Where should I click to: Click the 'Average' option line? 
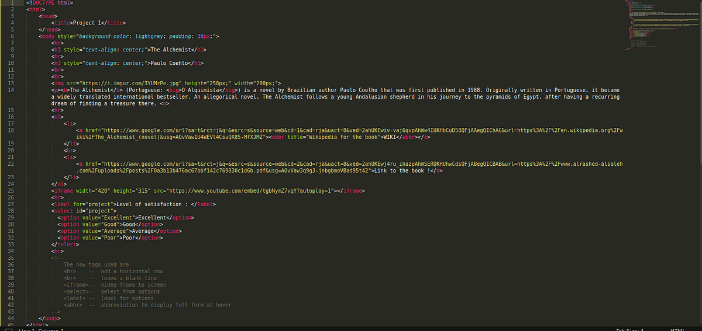pyautogui.click(x=119, y=231)
